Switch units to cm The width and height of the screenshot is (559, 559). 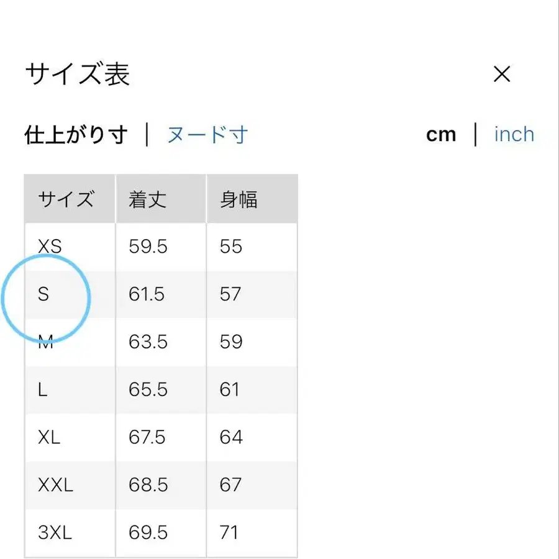441,134
